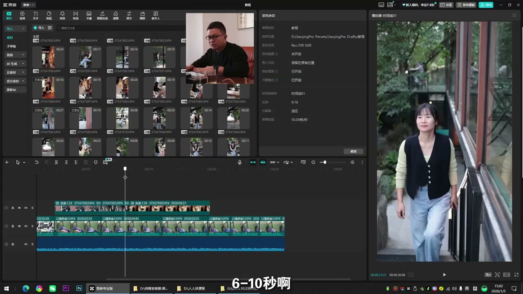Screen dimensions: 523x294
Task: Click the 发布模板 publish template button
Action: pyautogui.click(x=466, y=5)
